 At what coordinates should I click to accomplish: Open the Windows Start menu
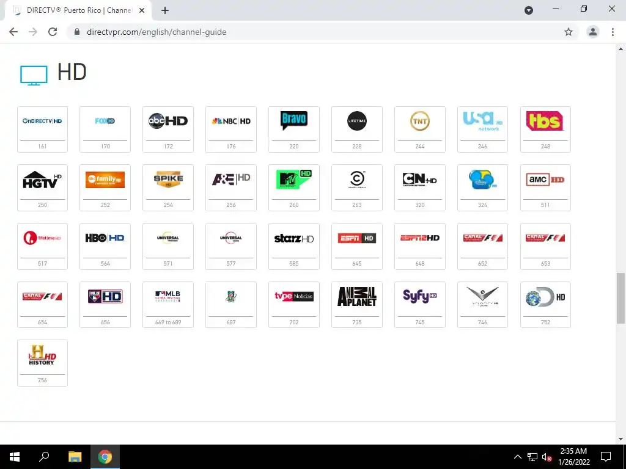(15, 457)
